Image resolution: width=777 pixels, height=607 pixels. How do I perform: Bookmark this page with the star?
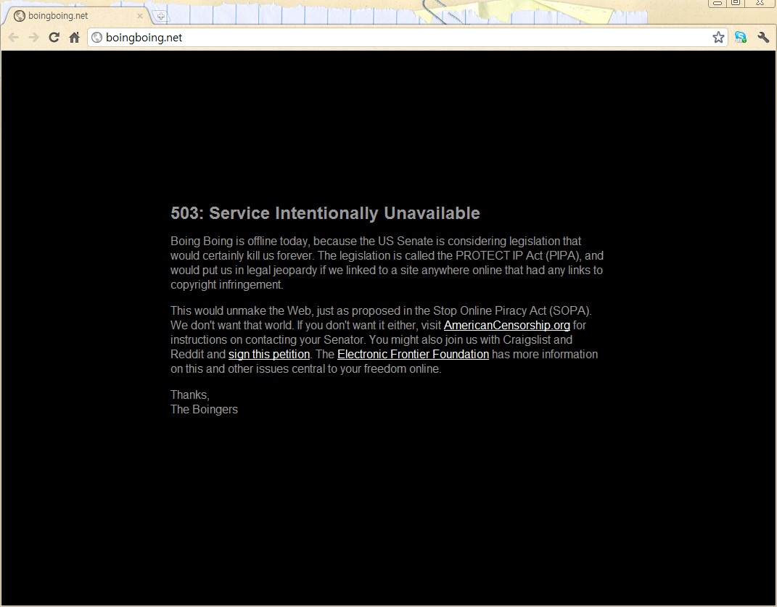tap(718, 38)
